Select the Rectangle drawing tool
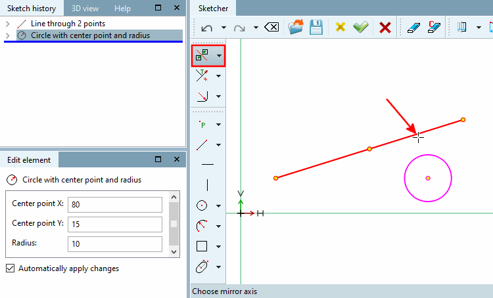Viewport: 493px width, 298px height. [x=202, y=246]
